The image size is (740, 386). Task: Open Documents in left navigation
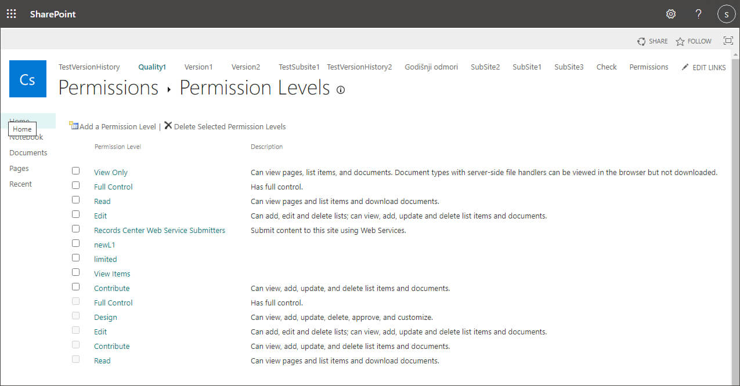(28, 153)
